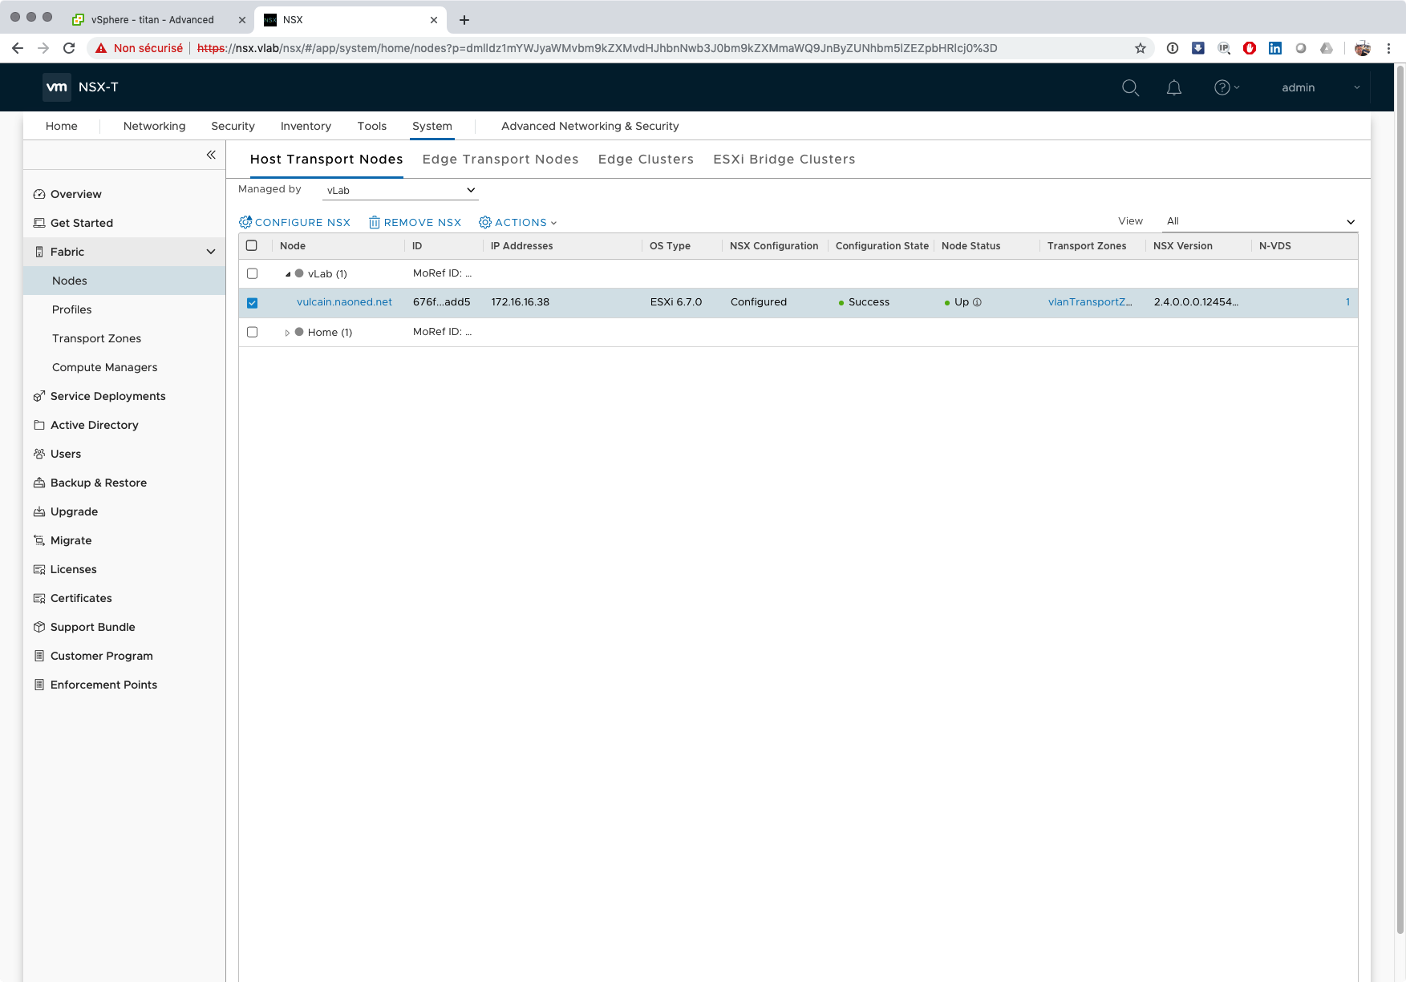Screen dimensions: 1406x982
Task: Click the browser reload page icon
Action: [x=69, y=48]
